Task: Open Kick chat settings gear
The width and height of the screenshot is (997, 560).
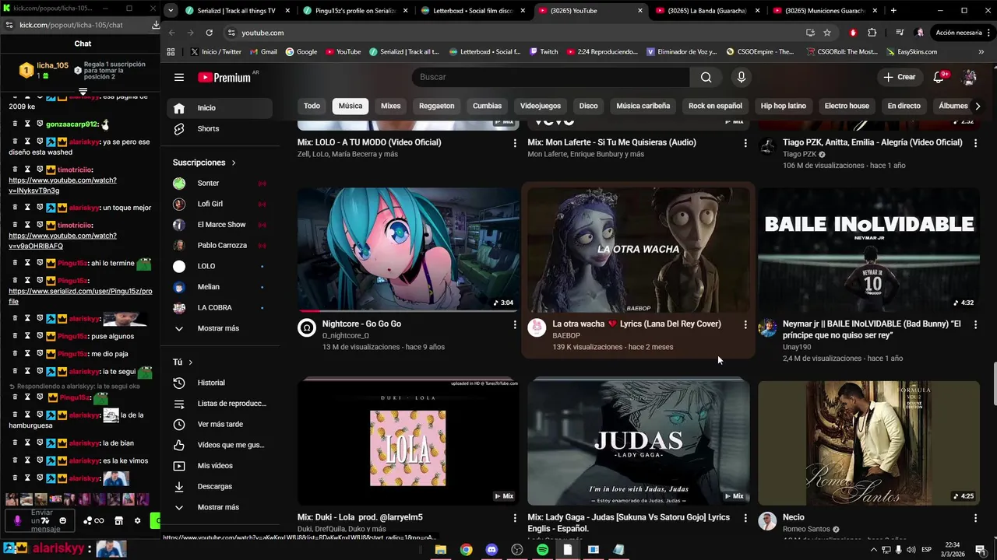Action: click(137, 520)
